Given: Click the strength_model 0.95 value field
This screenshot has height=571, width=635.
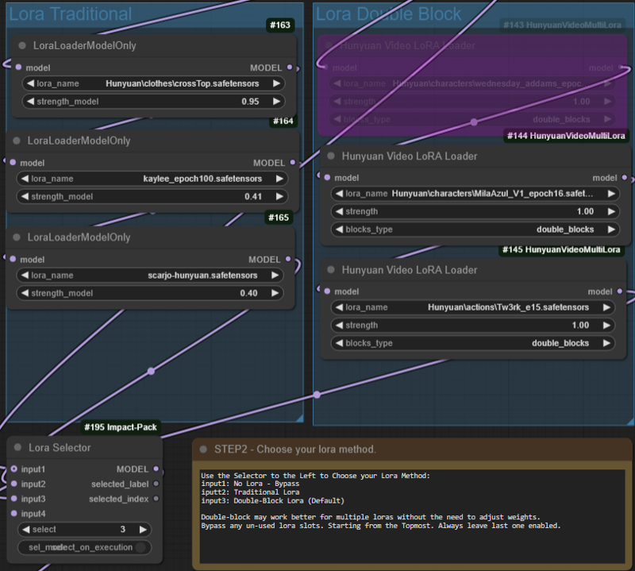Looking at the screenshot, I should click(153, 102).
